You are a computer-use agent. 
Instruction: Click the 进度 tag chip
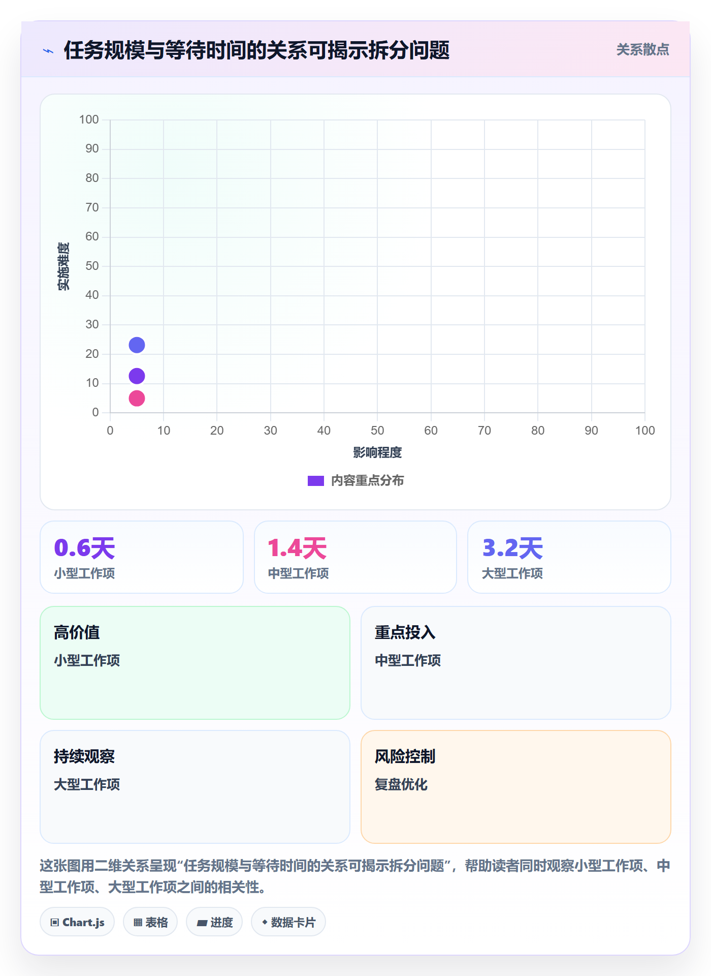point(214,922)
